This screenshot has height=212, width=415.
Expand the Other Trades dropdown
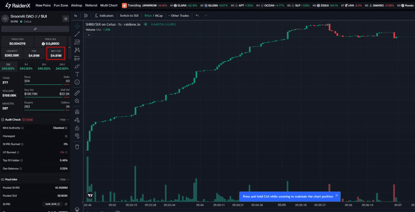point(178,16)
